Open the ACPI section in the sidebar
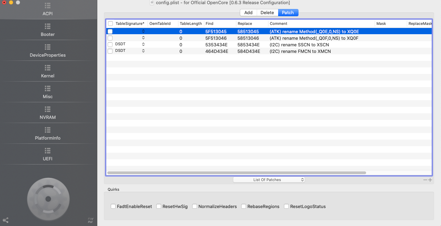 tap(48, 6)
